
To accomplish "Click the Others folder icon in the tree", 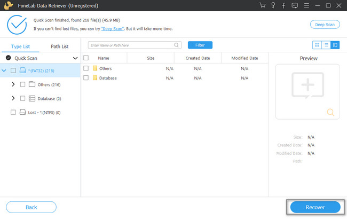I will coord(32,84).
